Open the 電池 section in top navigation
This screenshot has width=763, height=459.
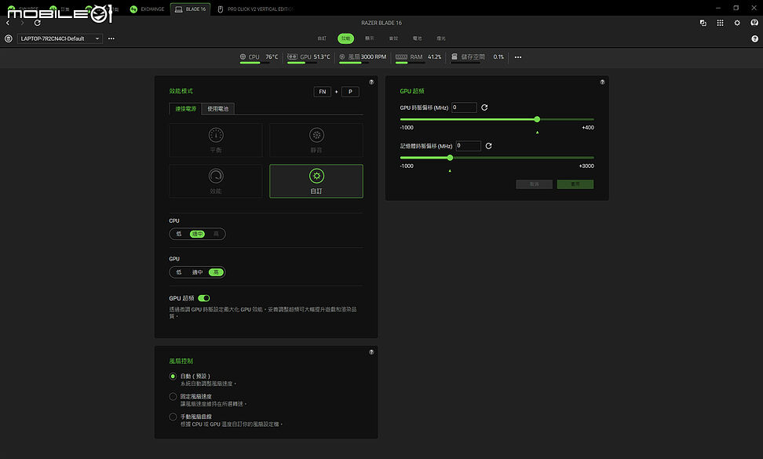(417, 38)
